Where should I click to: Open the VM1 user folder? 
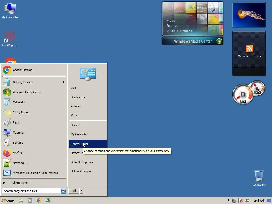tap(88, 88)
